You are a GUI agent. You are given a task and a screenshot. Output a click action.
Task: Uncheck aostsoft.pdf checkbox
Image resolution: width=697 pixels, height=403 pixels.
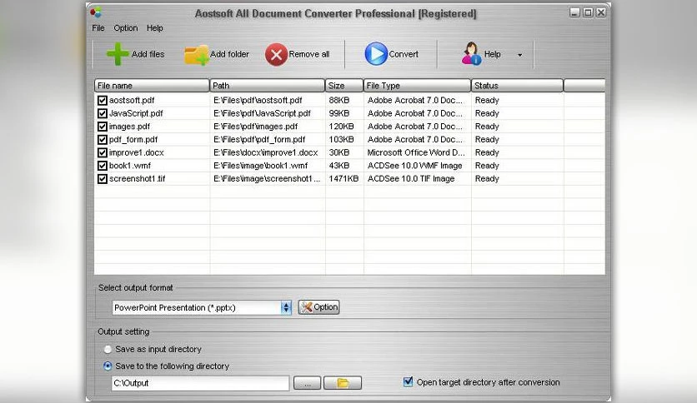click(103, 100)
